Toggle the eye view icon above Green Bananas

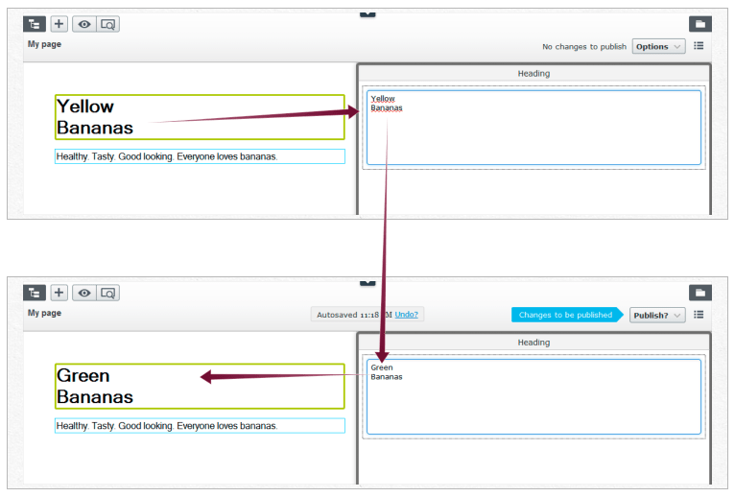tap(84, 293)
